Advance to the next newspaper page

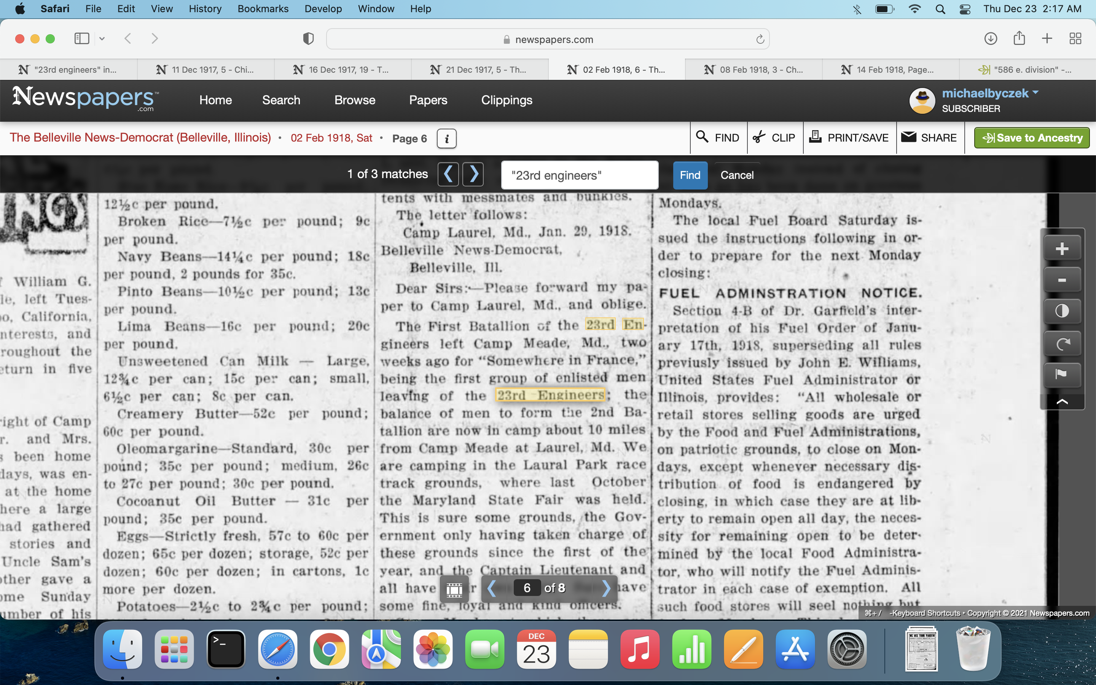[x=605, y=588]
